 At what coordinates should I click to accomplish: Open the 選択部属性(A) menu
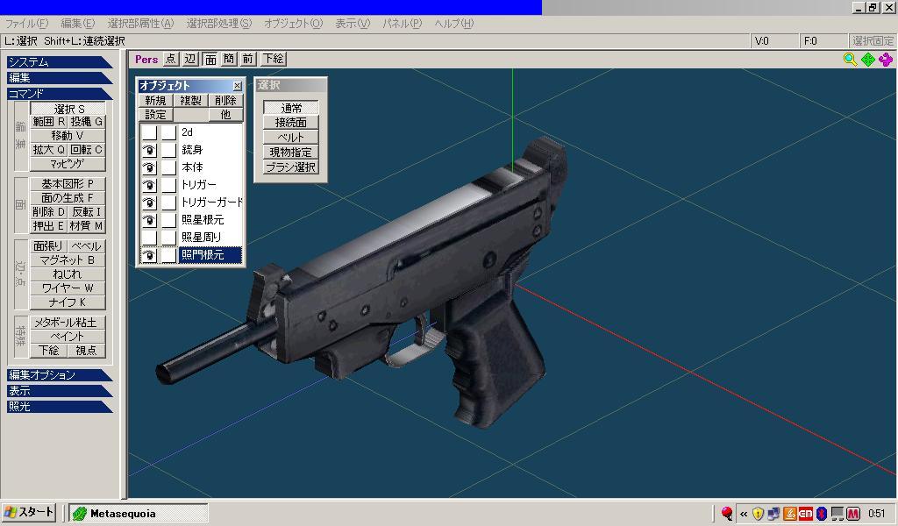140,24
